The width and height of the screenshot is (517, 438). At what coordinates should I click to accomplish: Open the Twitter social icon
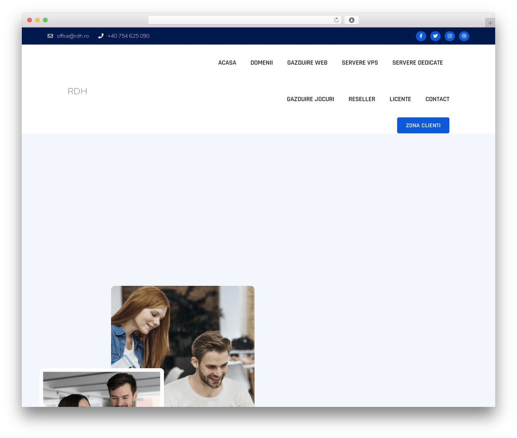coord(435,36)
